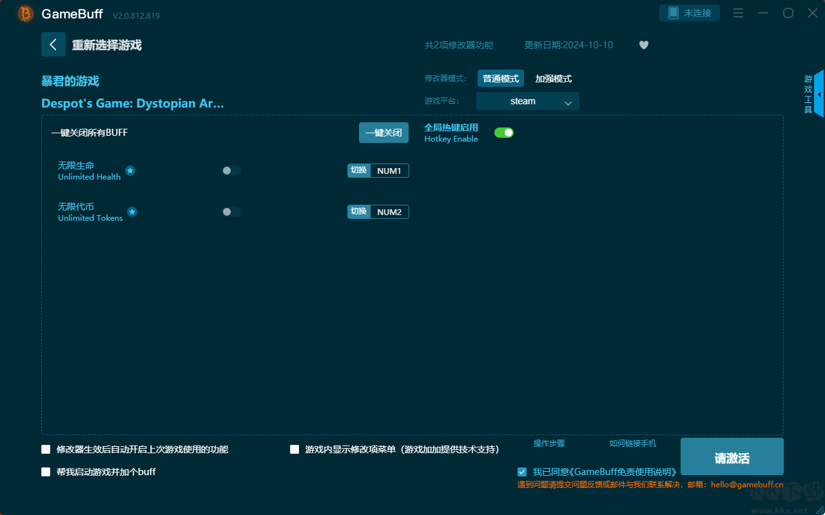Open the hamburger menu in title bar
Image resolution: width=825 pixels, height=515 pixels.
coord(739,13)
